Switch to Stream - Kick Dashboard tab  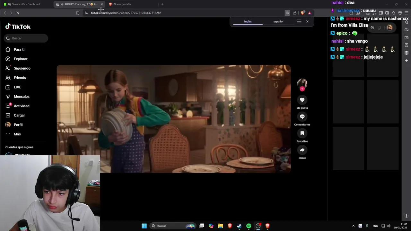(x=26, y=4)
